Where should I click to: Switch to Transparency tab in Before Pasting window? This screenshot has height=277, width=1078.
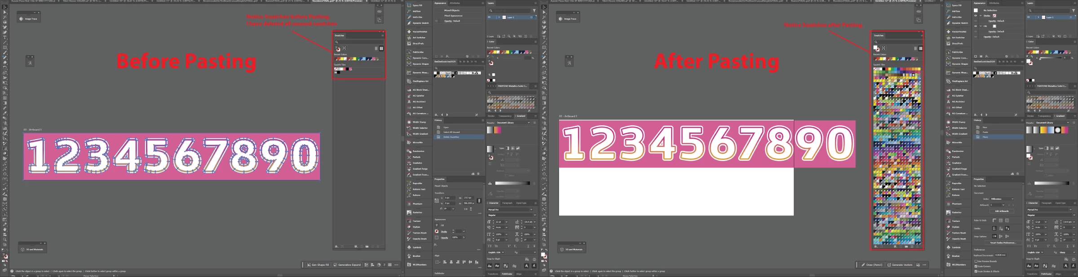click(505, 116)
